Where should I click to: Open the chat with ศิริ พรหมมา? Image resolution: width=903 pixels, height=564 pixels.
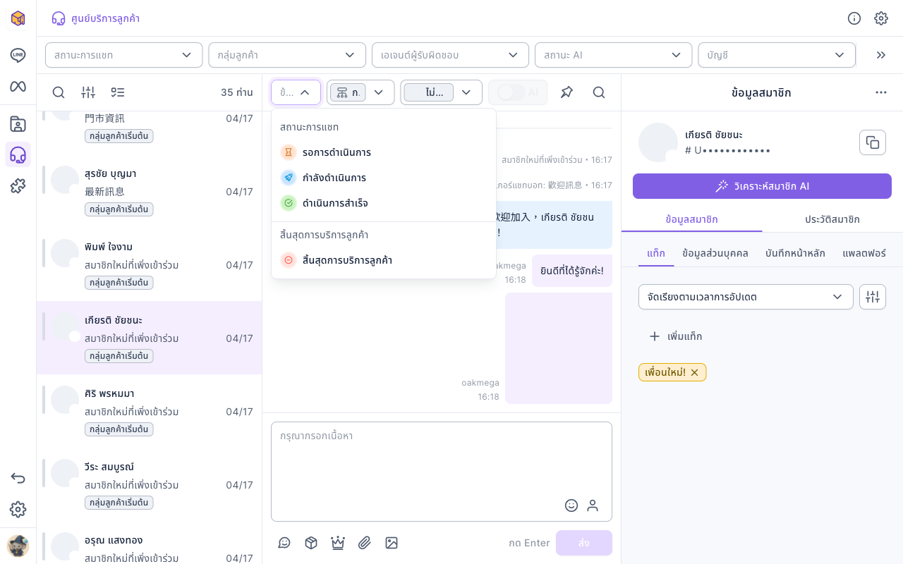click(x=150, y=412)
